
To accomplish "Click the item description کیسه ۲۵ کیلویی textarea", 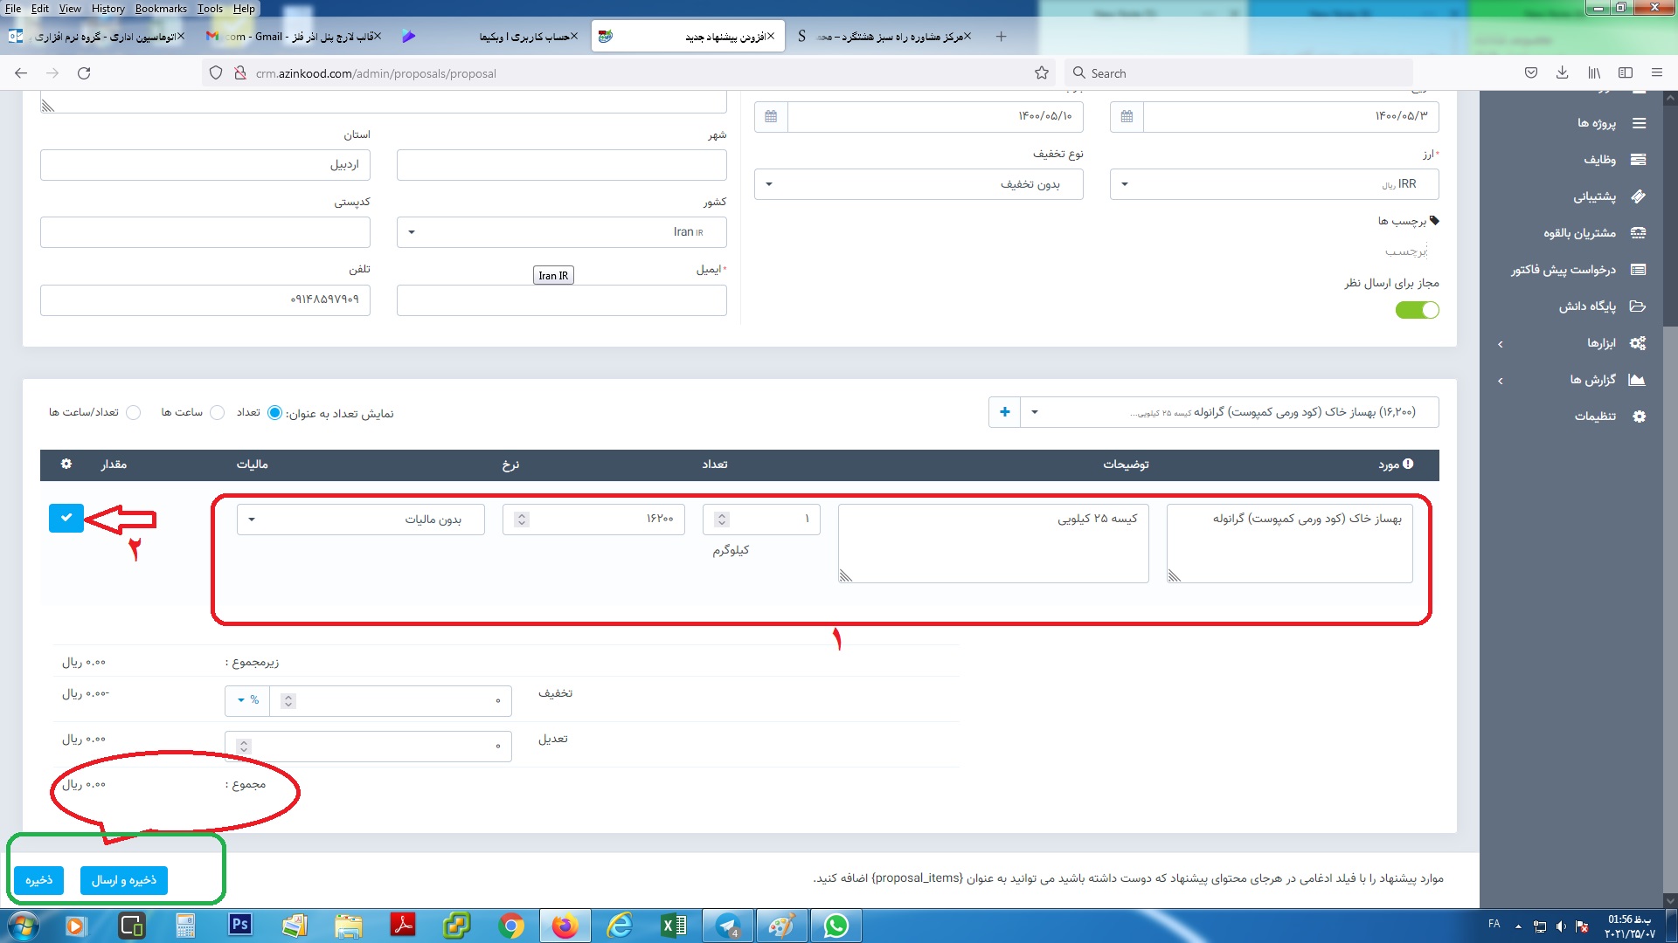I will coord(993,543).
